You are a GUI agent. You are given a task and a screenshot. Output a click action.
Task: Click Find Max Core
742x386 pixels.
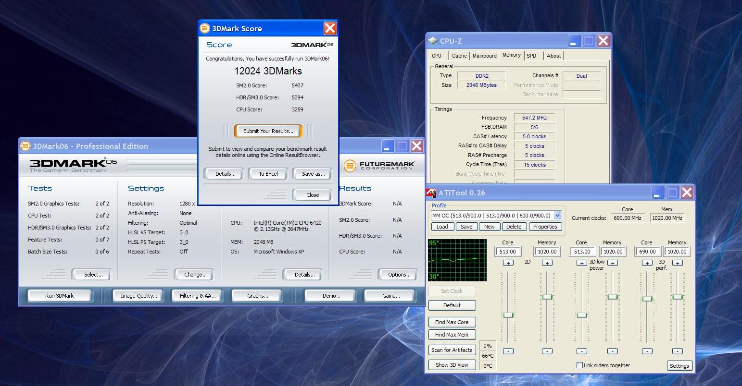452,322
